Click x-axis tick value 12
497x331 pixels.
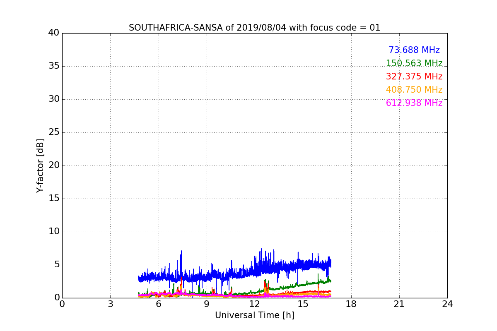[x=255, y=304]
